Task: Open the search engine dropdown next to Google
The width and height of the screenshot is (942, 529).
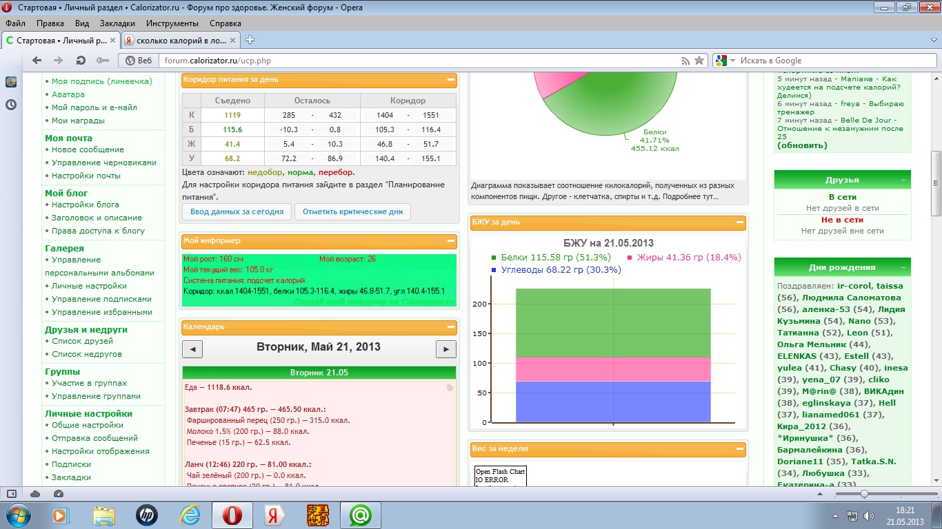Action: pos(732,61)
